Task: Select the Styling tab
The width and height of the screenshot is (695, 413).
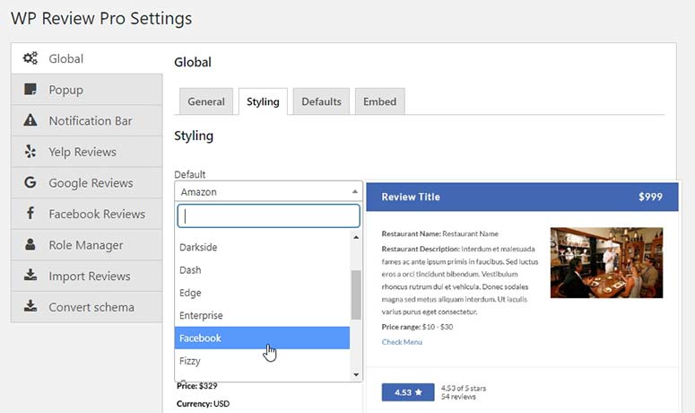Action: point(263,101)
